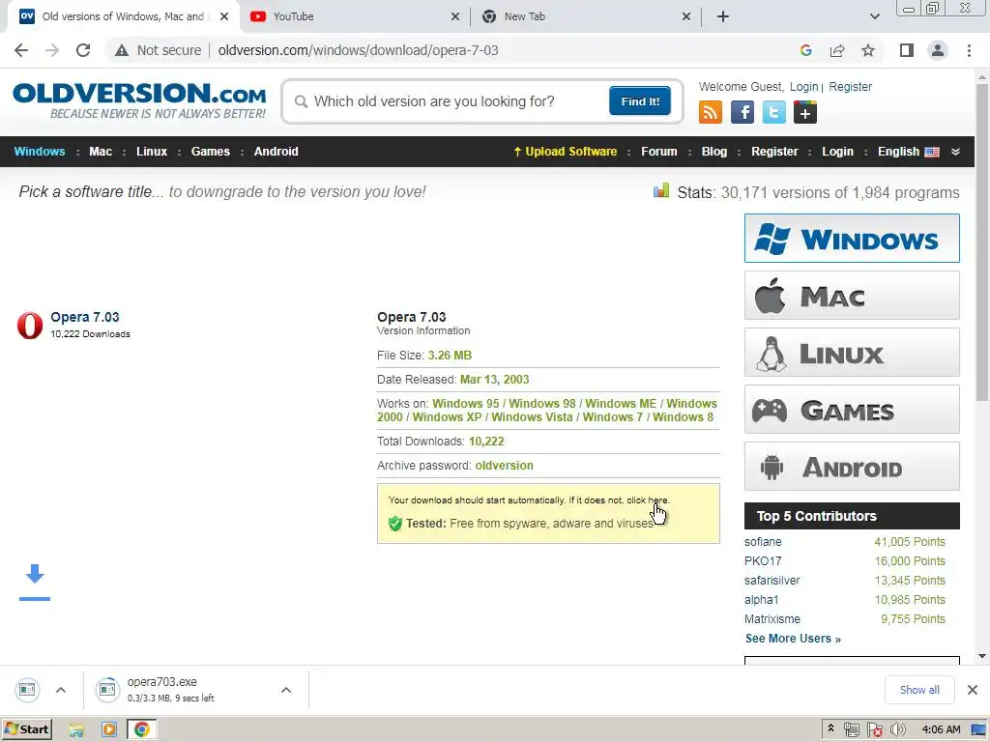Expand options for the first download item
The width and height of the screenshot is (990, 742).
(x=61, y=690)
